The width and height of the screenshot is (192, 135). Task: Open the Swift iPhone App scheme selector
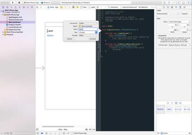click(31, 2)
